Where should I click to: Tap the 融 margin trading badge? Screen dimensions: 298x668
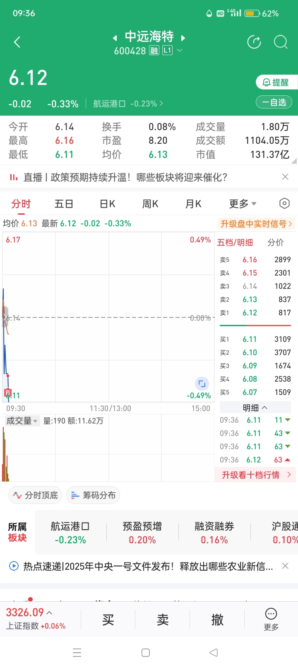click(x=154, y=51)
